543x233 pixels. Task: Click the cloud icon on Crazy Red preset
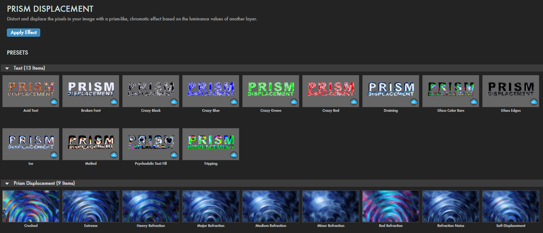pos(354,102)
